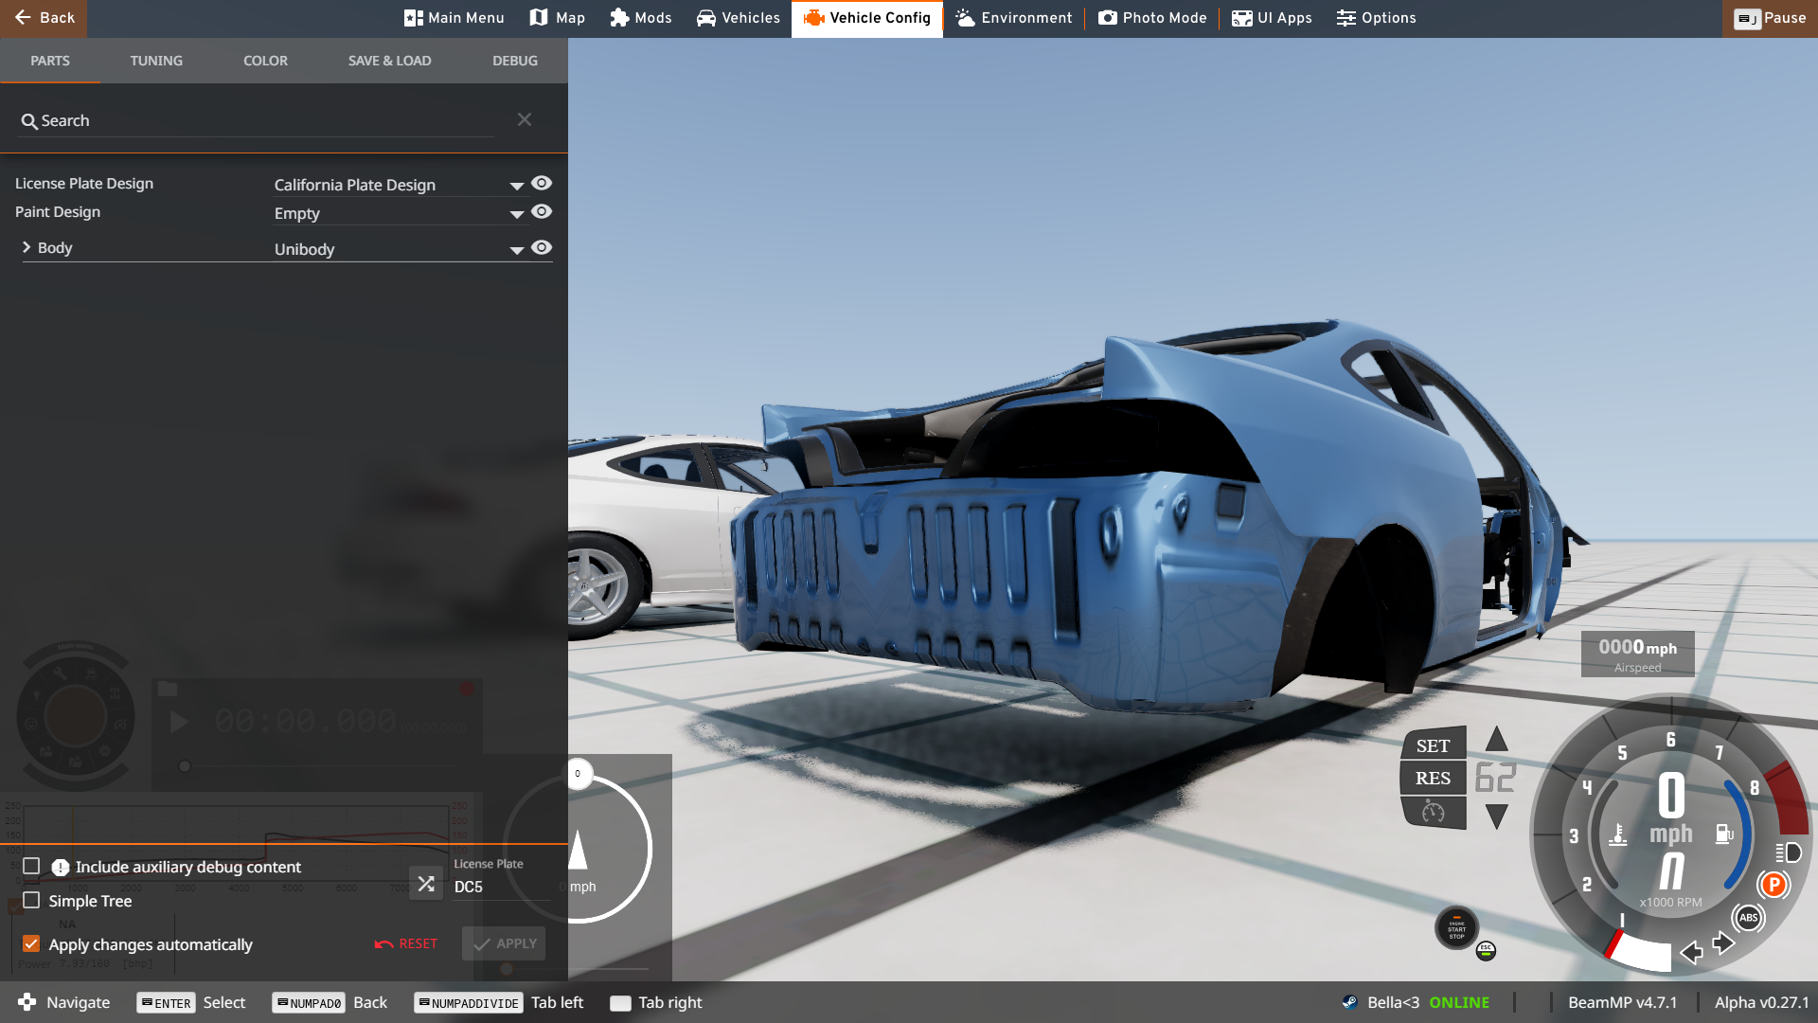Open the Paint Design dropdown

point(399,213)
